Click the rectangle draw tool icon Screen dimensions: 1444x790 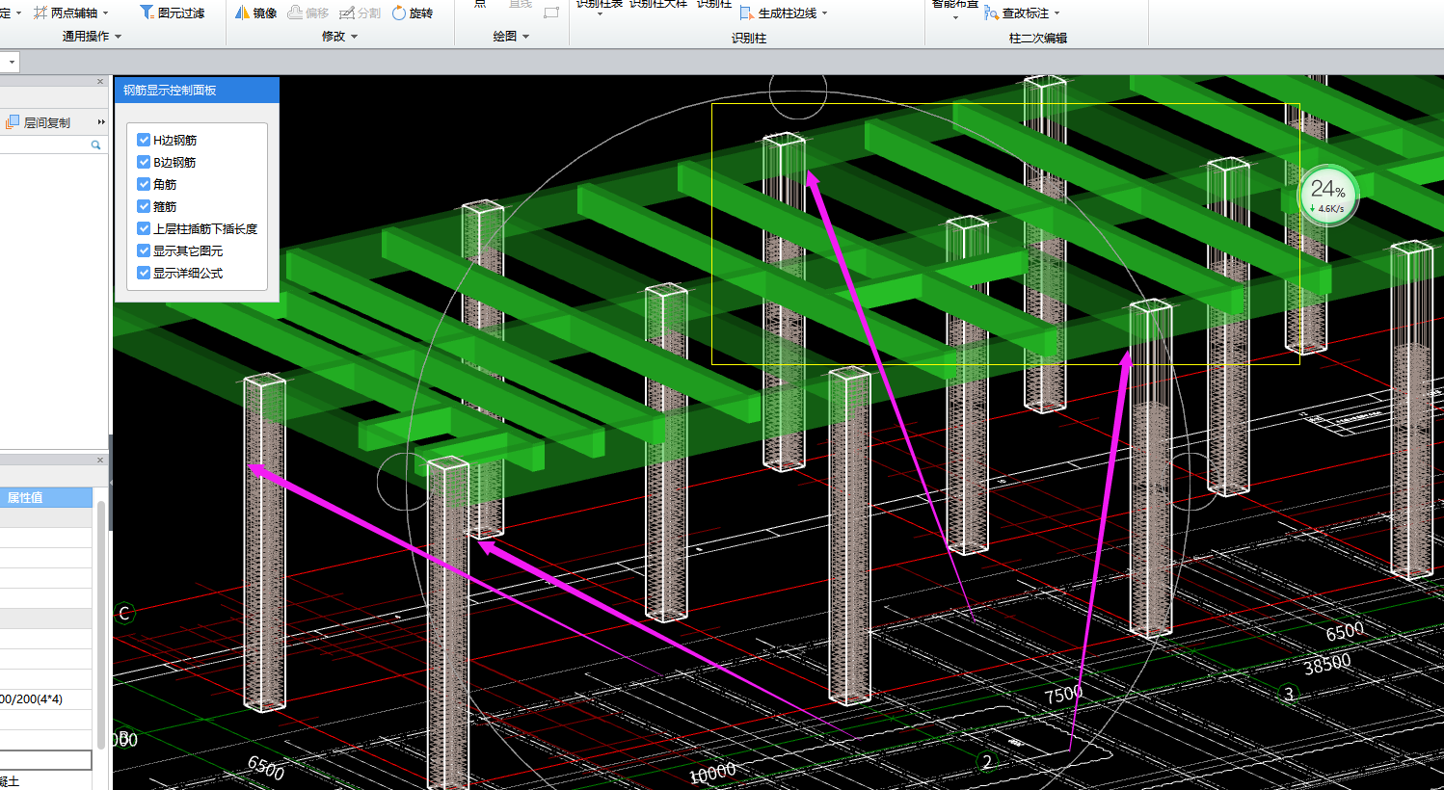tap(551, 13)
